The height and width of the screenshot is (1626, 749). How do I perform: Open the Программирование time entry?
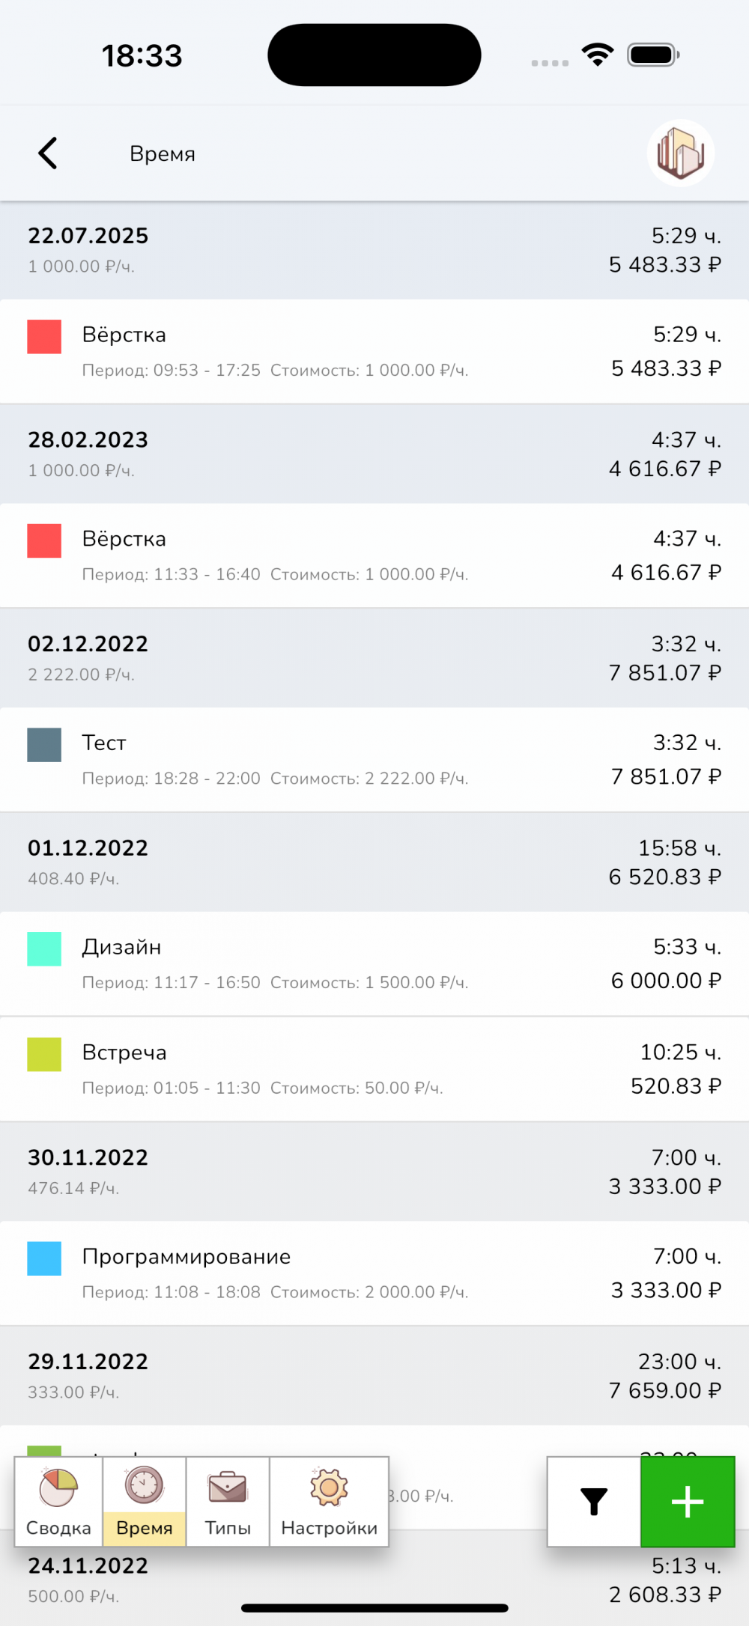coord(374,1273)
